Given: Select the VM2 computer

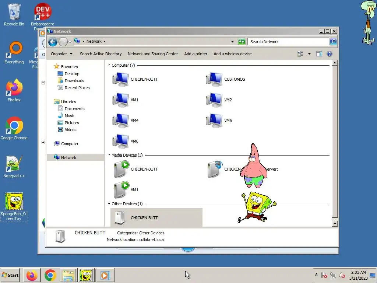Looking at the screenshot, I should pos(219,100).
